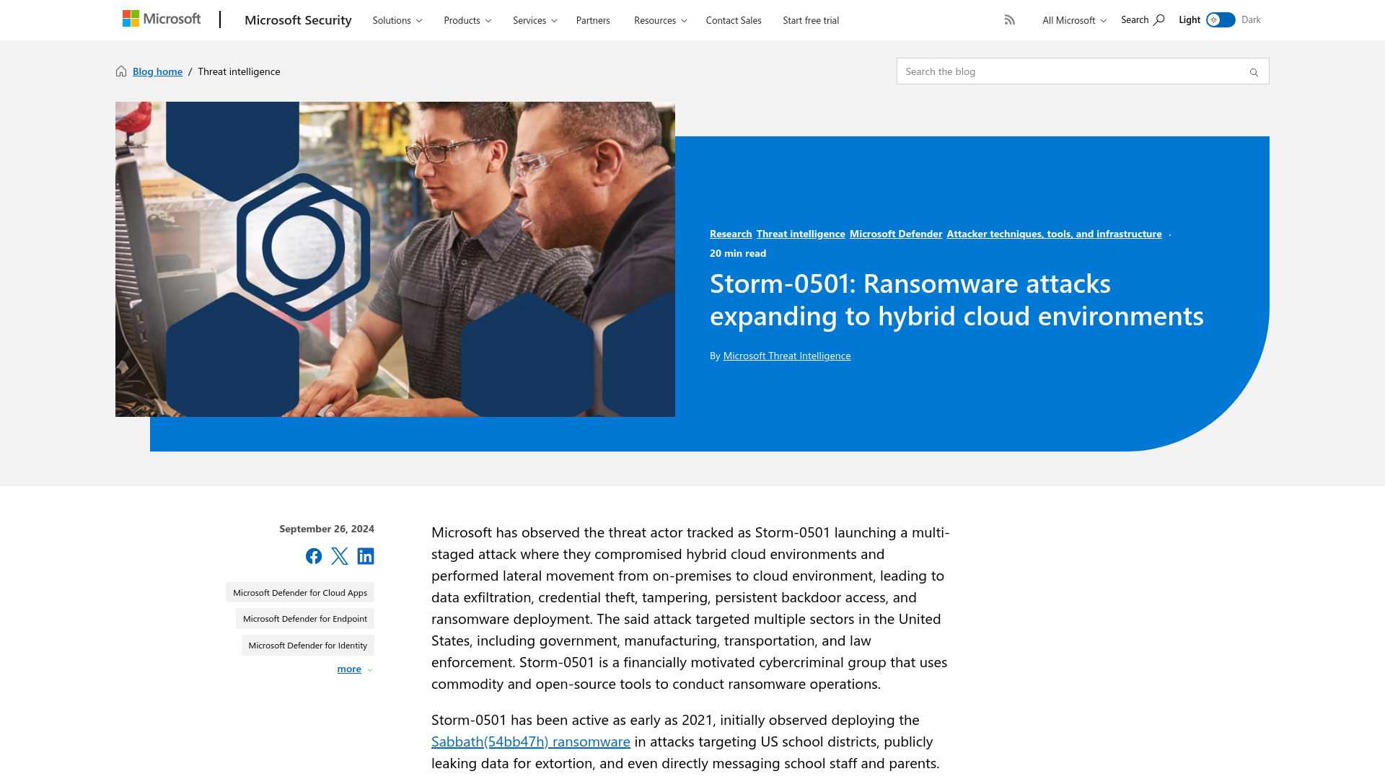Click the Search icon in blog search bar

(x=1254, y=72)
